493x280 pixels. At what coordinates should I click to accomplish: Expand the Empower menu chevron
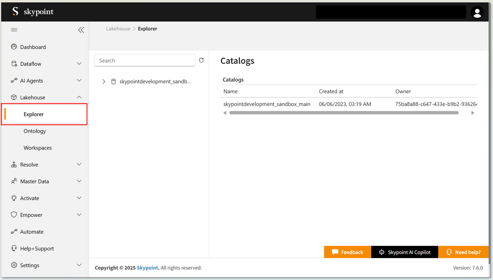[79, 214]
